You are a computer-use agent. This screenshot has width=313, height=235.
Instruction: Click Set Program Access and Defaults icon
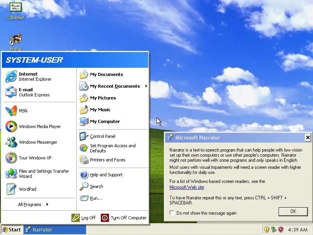84,148
